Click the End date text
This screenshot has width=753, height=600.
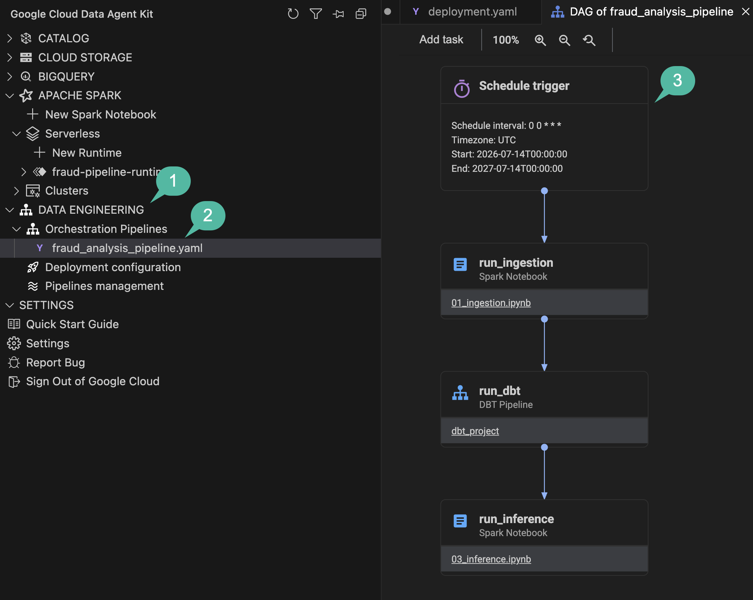pos(507,169)
